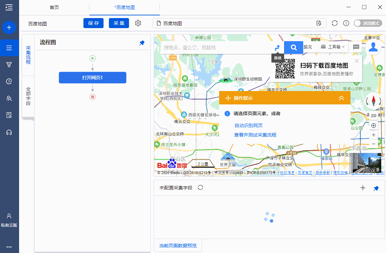This screenshot has width=386, height=253.
Task: Toggle the 路况 traffic layer
Action: pos(308,47)
